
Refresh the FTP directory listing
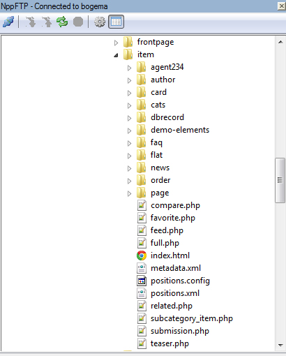click(x=62, y=22)
